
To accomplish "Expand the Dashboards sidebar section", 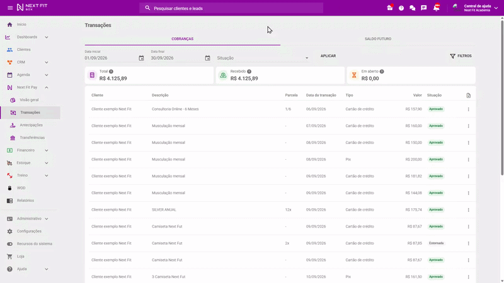I will pos(46,37).
